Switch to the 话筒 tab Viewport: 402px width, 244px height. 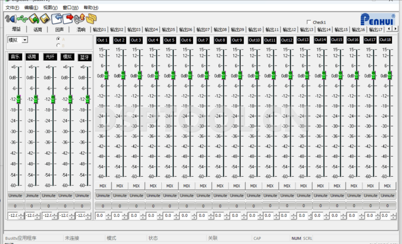pos(38,30)
